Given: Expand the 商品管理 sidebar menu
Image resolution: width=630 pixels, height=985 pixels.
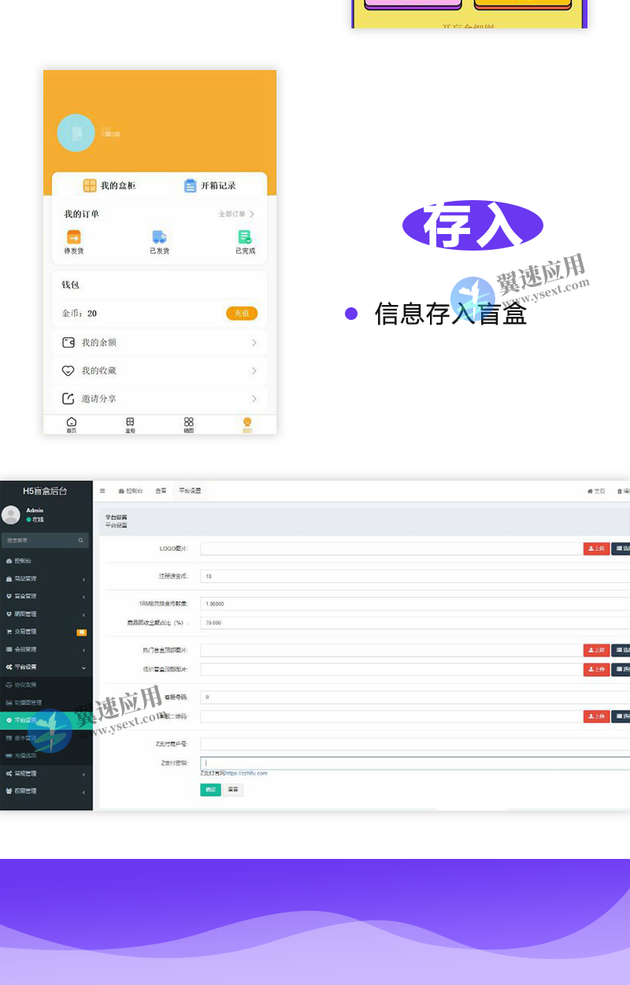Looking at the screenshot, I should tap(24, 578).
